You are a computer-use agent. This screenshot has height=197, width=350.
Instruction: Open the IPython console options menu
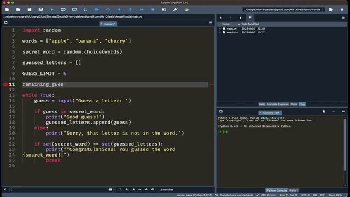[x=343, y=111]
